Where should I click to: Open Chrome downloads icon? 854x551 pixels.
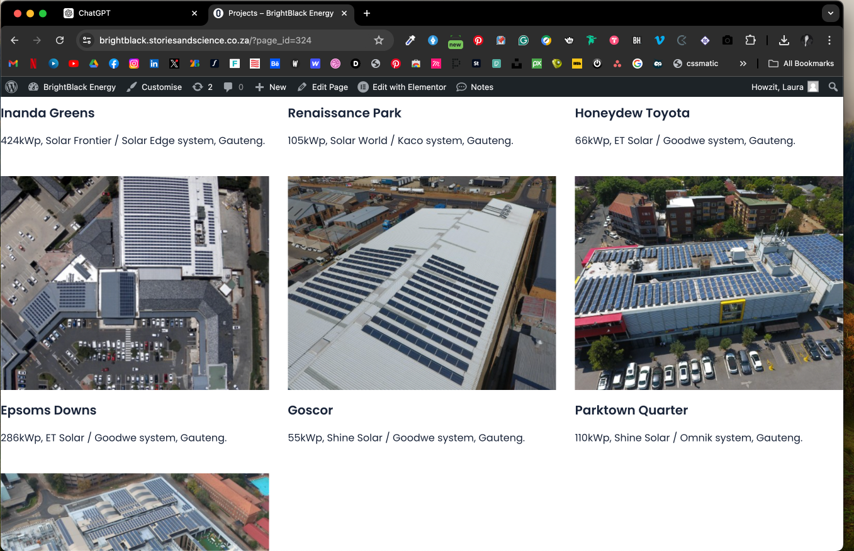point(784,40)
